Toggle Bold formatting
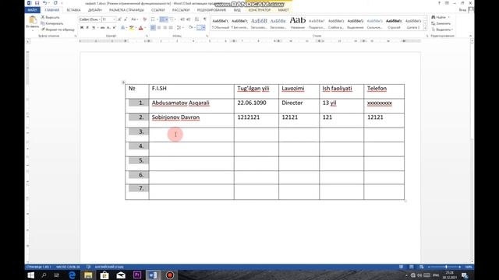 coord(82,28)
